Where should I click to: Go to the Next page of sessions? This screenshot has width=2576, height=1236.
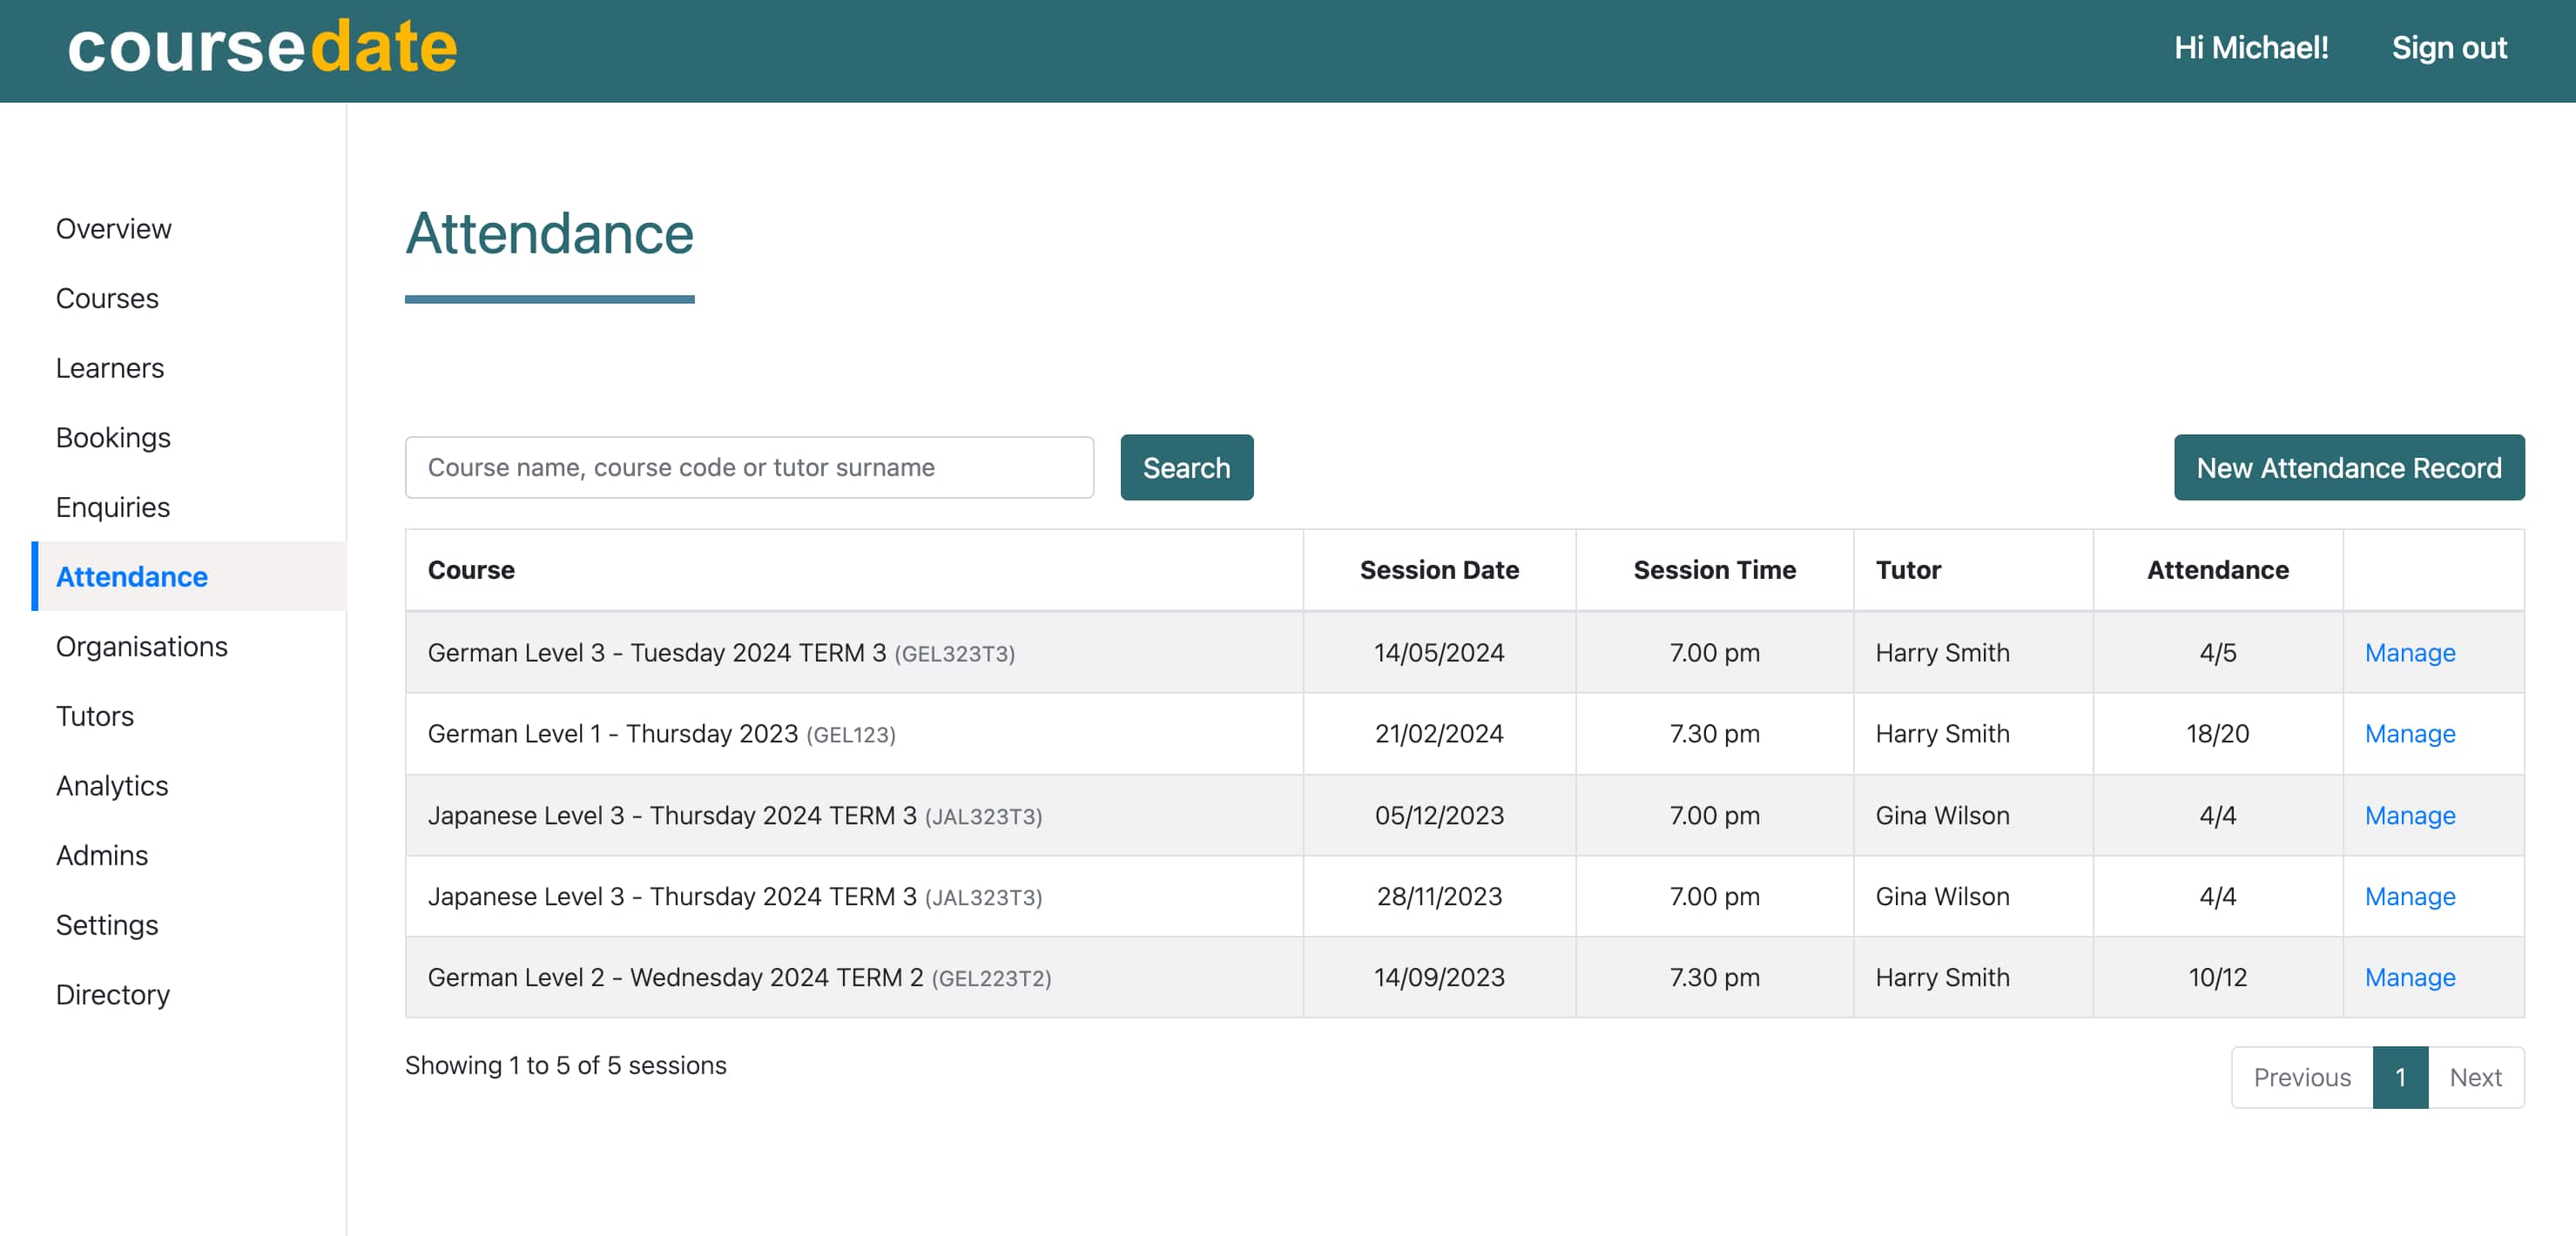pos(2475,1077)
